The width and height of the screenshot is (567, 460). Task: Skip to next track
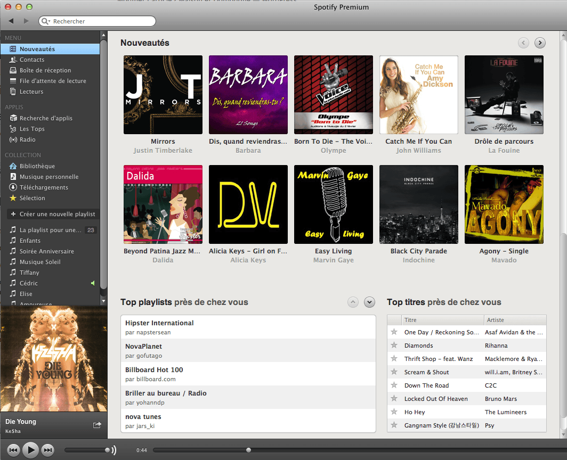click(x=48, y=450)
